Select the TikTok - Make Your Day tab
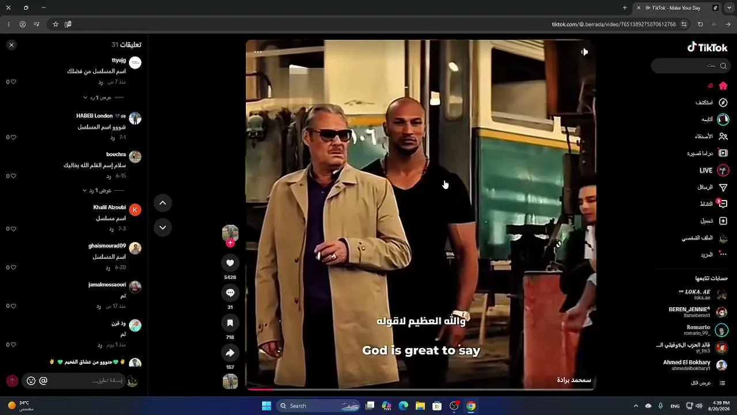Image resolution: width=737 pixels, height=415 pixels. 677,7
